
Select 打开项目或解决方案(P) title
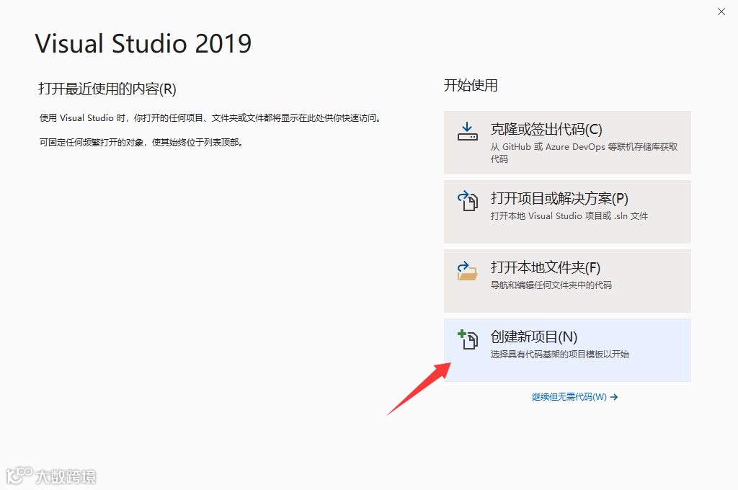[559, 199]
